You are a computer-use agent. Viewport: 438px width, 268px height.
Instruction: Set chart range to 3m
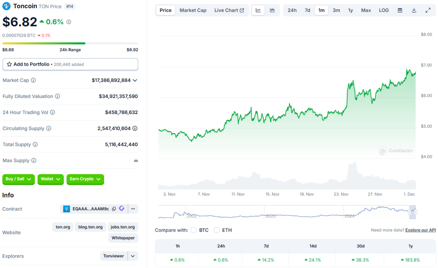[336, 10]
